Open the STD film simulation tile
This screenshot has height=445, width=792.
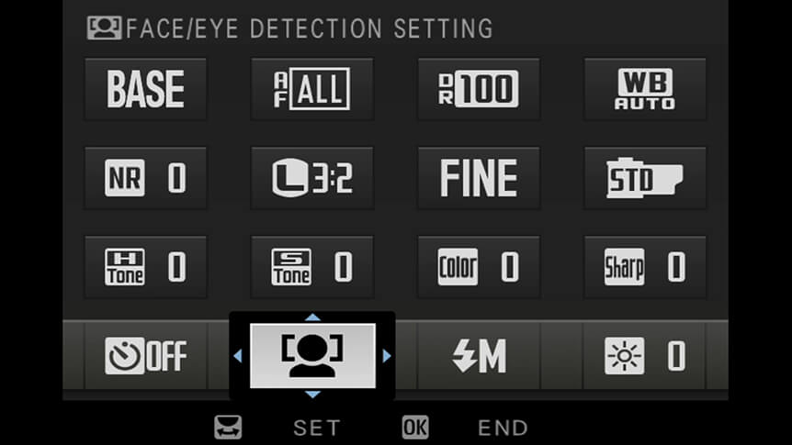(645, 178)
